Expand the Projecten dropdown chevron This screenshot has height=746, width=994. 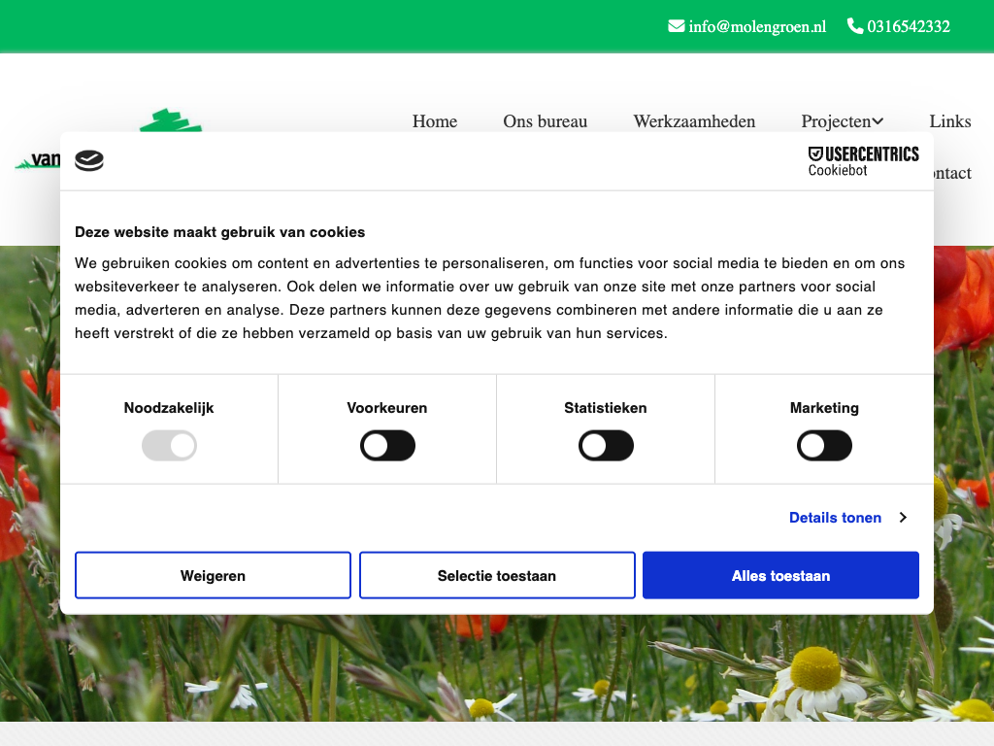click(x=878, y=121)
